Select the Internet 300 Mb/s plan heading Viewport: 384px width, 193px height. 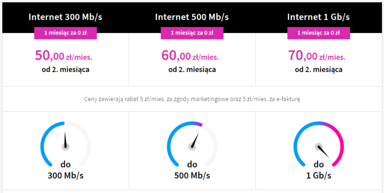coord(65,17)
